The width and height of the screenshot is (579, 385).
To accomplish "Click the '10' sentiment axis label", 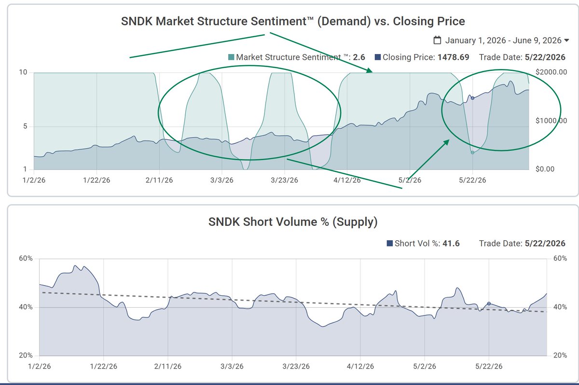I will pos(23,72).
